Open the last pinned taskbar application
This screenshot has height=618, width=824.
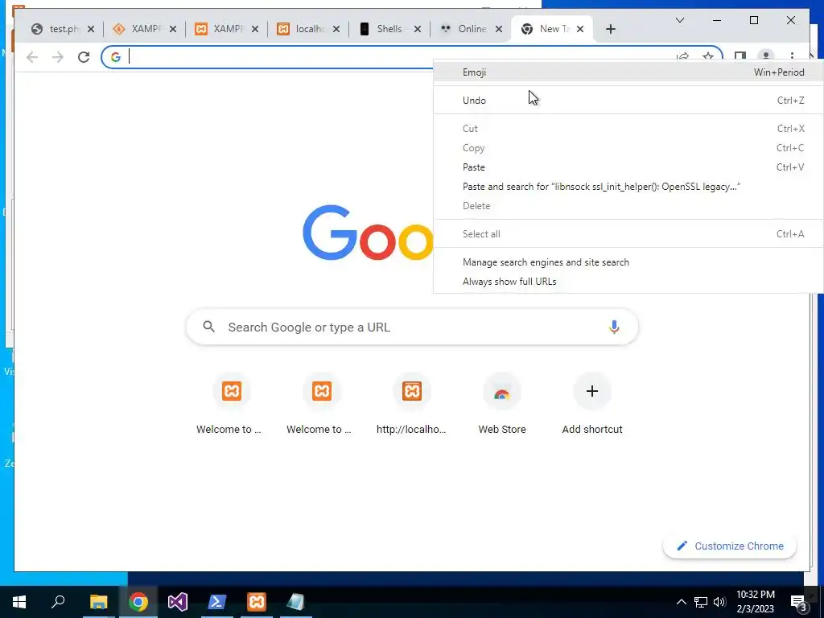tap(296, 602)
